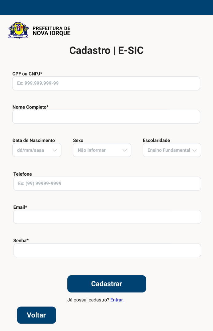Image resolution: width=213 pixels, height=331 pixels.
Task: Click the 'Cadastro | E-SIC' page title
Action: (106, 51)
